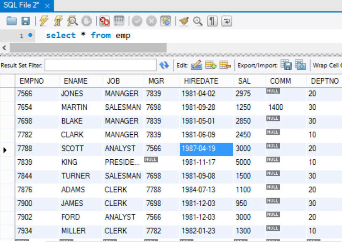
Task: Select the ENAME cell CLARK
Action: (81, 135)
